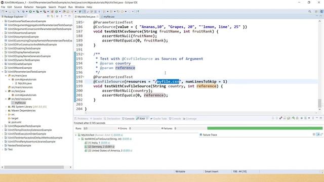
Task: Select the [1] India, 1 test result
Action: [x=97, y=143]
